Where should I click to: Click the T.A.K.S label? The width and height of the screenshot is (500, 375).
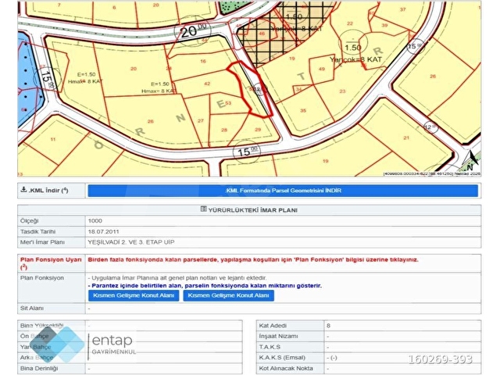click(x=270, y=347)
